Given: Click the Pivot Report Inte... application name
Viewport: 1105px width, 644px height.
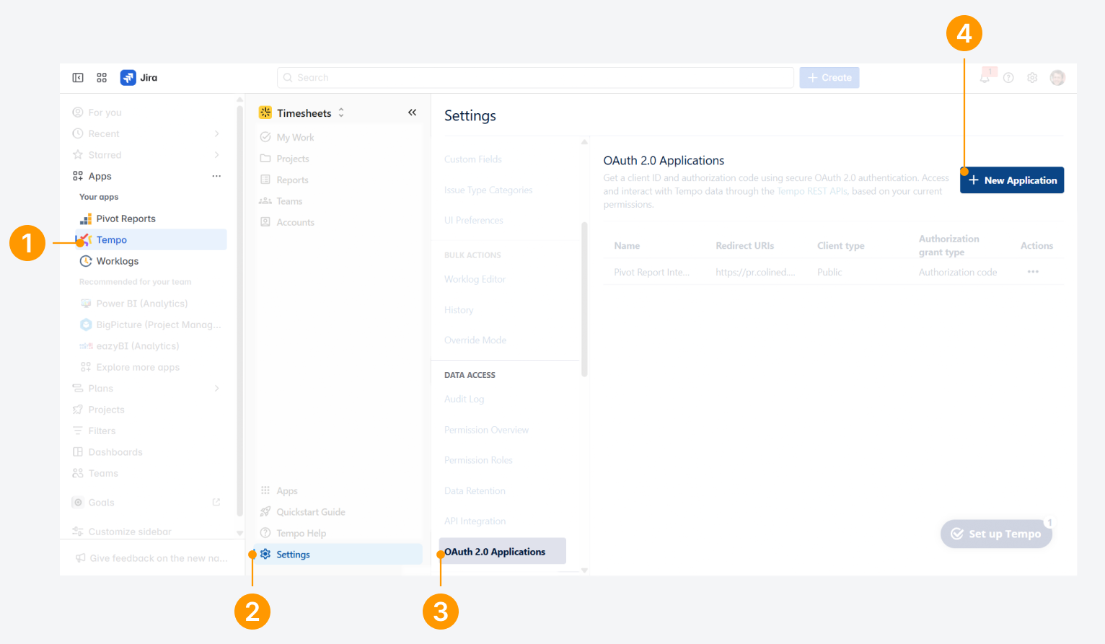Looking at the screenshot, I should (x=652, y=272).
